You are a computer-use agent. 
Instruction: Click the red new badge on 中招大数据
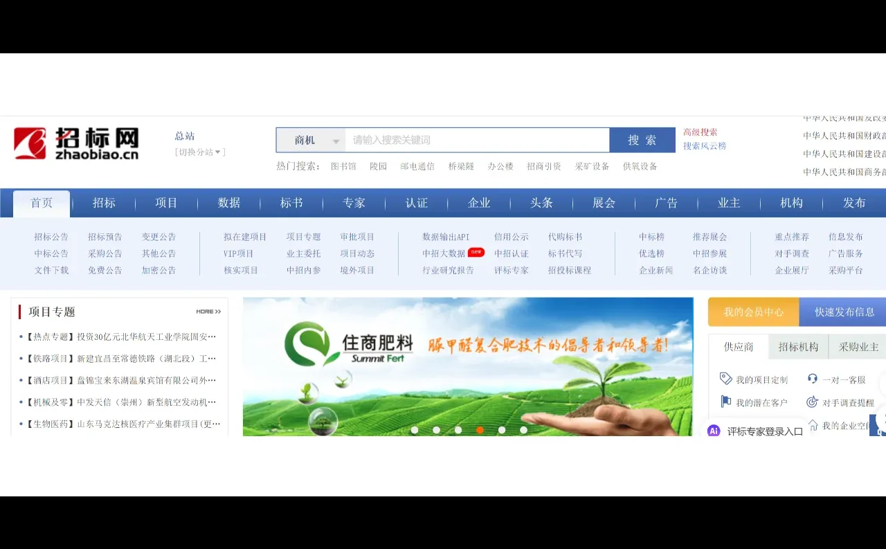476,253
